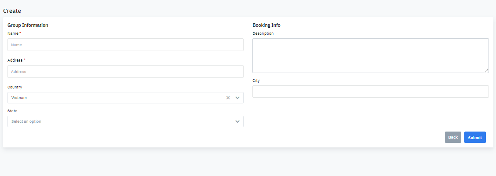This screenshot has height=176, width=496.
Task: Click the Name field label
Action: (x=13, y=33)
